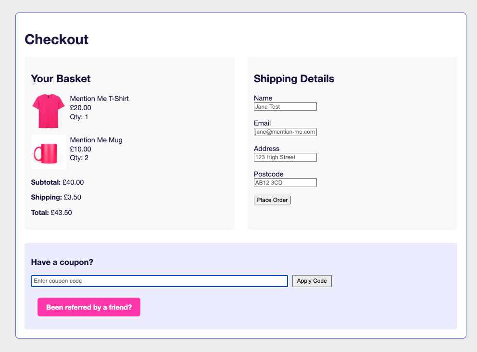Open the 'Been referred by a friend?' referral button

pyautogui.click(x=88, y=307)
